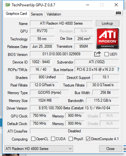This screenshot has height=156, width=126.
Task: Open the ATI Radeon HD 4800 Series dropdown
Action: 39,149
